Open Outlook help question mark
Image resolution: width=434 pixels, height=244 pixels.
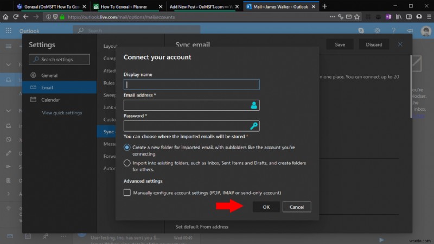(393, 30)
